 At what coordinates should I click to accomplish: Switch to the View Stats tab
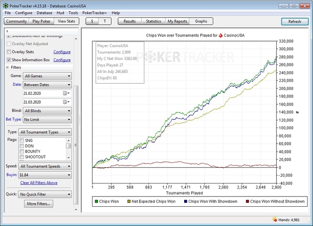(x=67, y=21)
